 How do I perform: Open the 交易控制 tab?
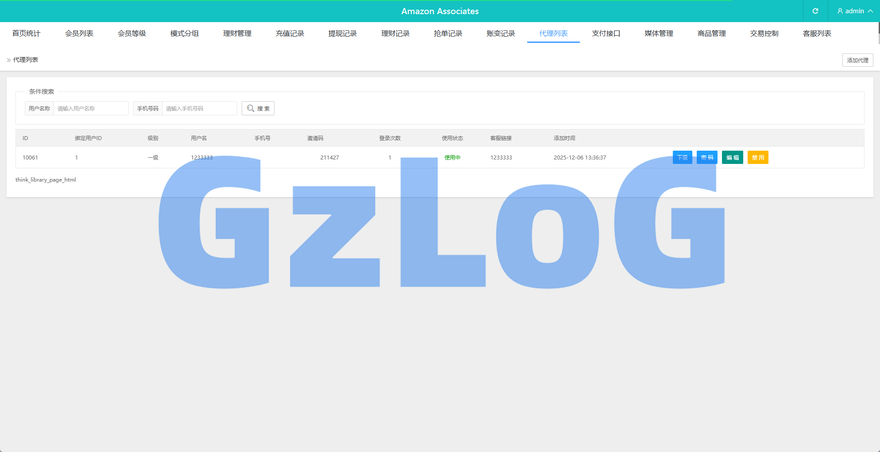(764, 34)
